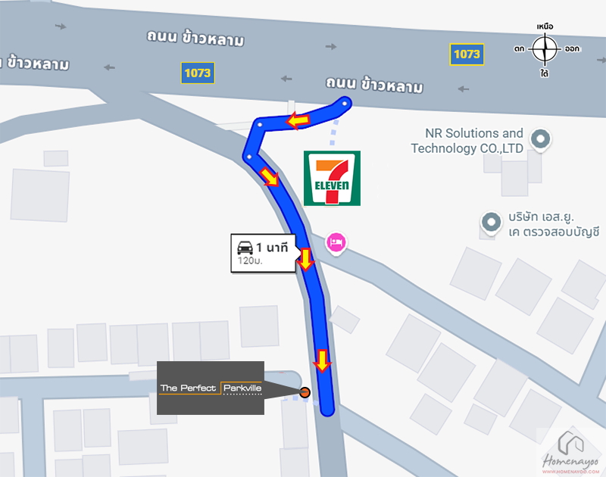Click the blue route end point
Viewport: 606px width, 477px height.
pos(327,410)
